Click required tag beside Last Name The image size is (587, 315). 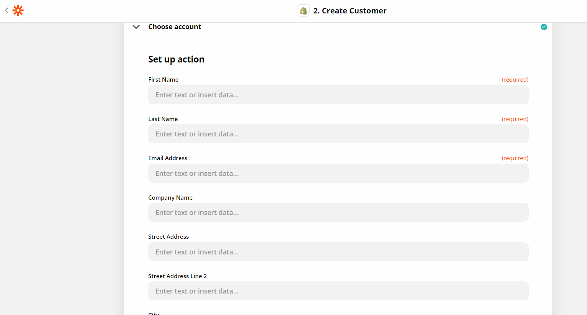click(x=515, y=119)
